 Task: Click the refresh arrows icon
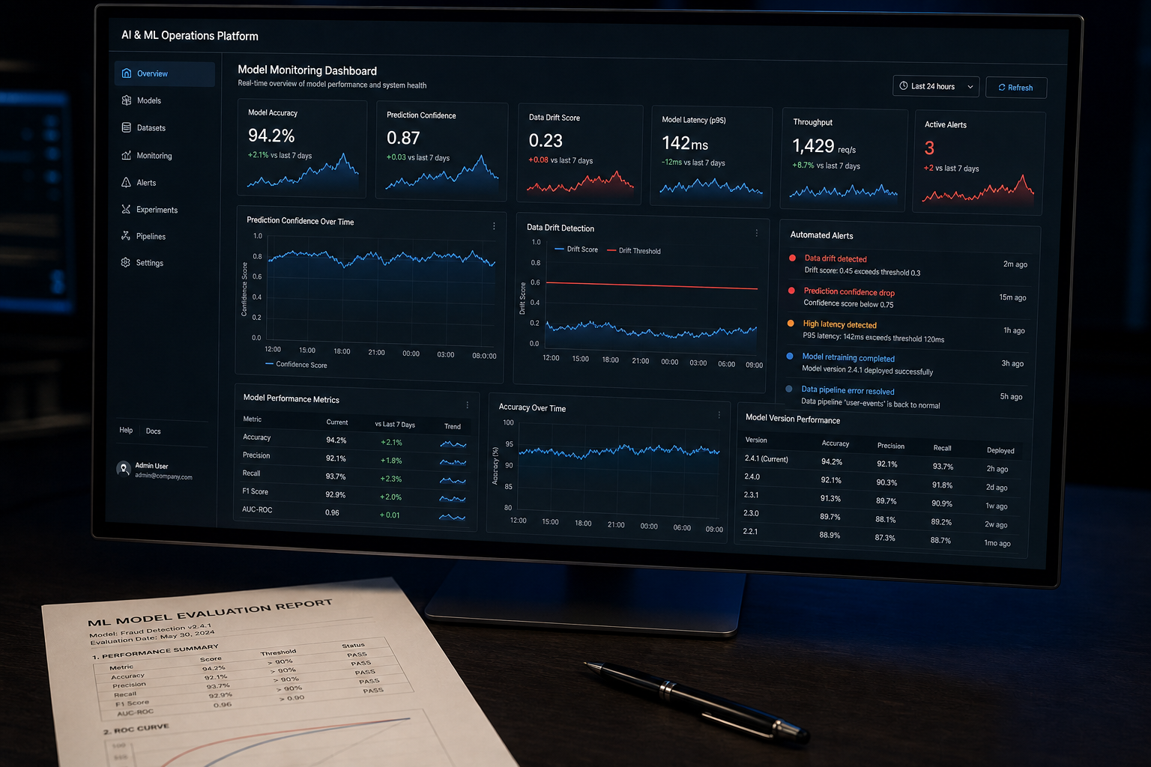click(x=1002, y=88)
